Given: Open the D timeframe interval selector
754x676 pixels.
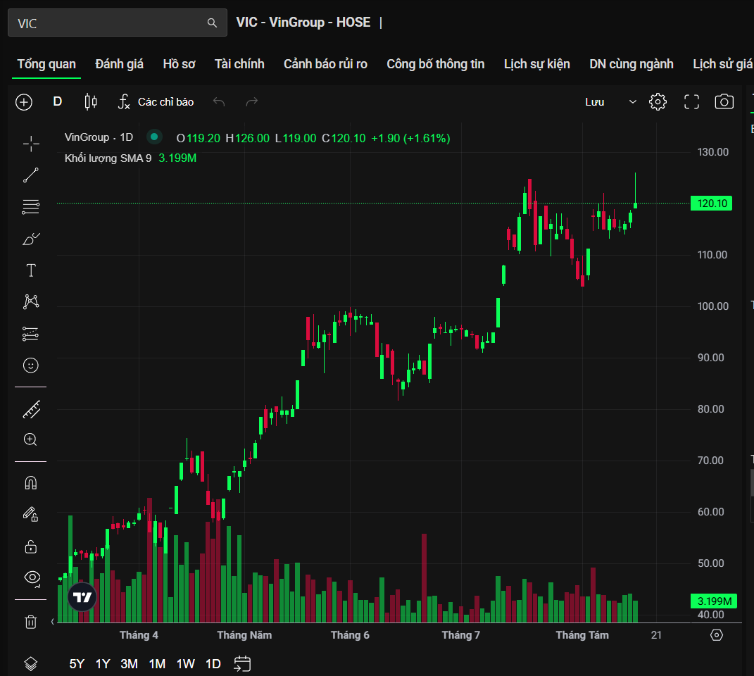Looking at the screenshot, I should 58,101.
